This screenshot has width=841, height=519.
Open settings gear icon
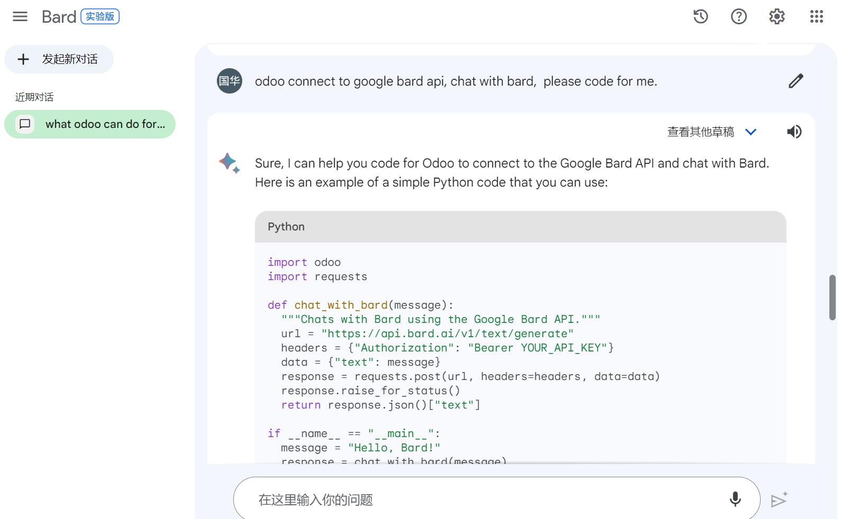pyautogui.click(x=777, y=16)
